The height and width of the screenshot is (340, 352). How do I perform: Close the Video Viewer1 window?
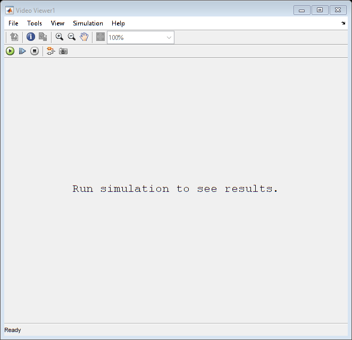tap(338, 10)
